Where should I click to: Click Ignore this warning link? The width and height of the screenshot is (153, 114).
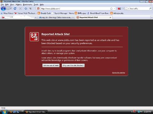click(x=118, y=73)
